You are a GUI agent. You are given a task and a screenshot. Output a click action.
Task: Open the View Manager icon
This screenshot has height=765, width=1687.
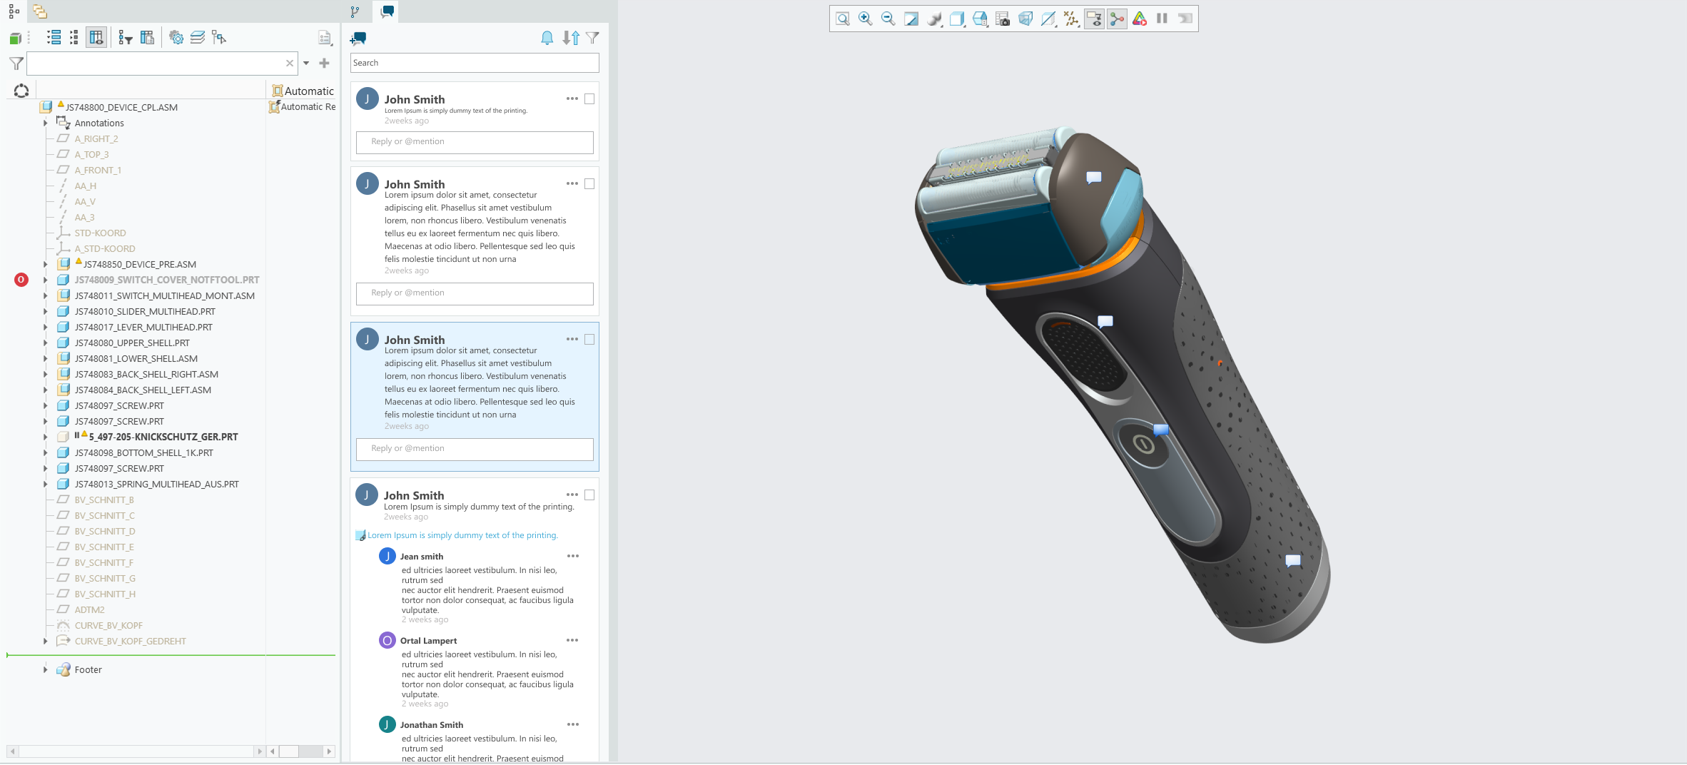click(x=980, y=19)
